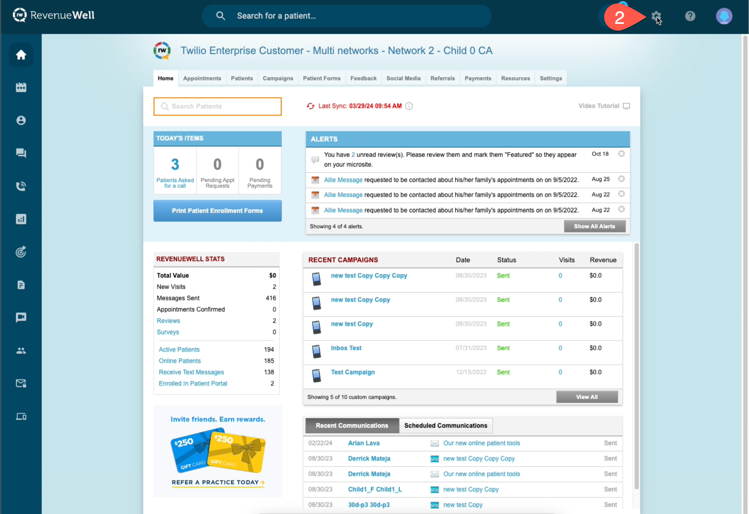Switch to the Campaigns tab
Viewport: 749px width, 514px height.
point(278,78)
